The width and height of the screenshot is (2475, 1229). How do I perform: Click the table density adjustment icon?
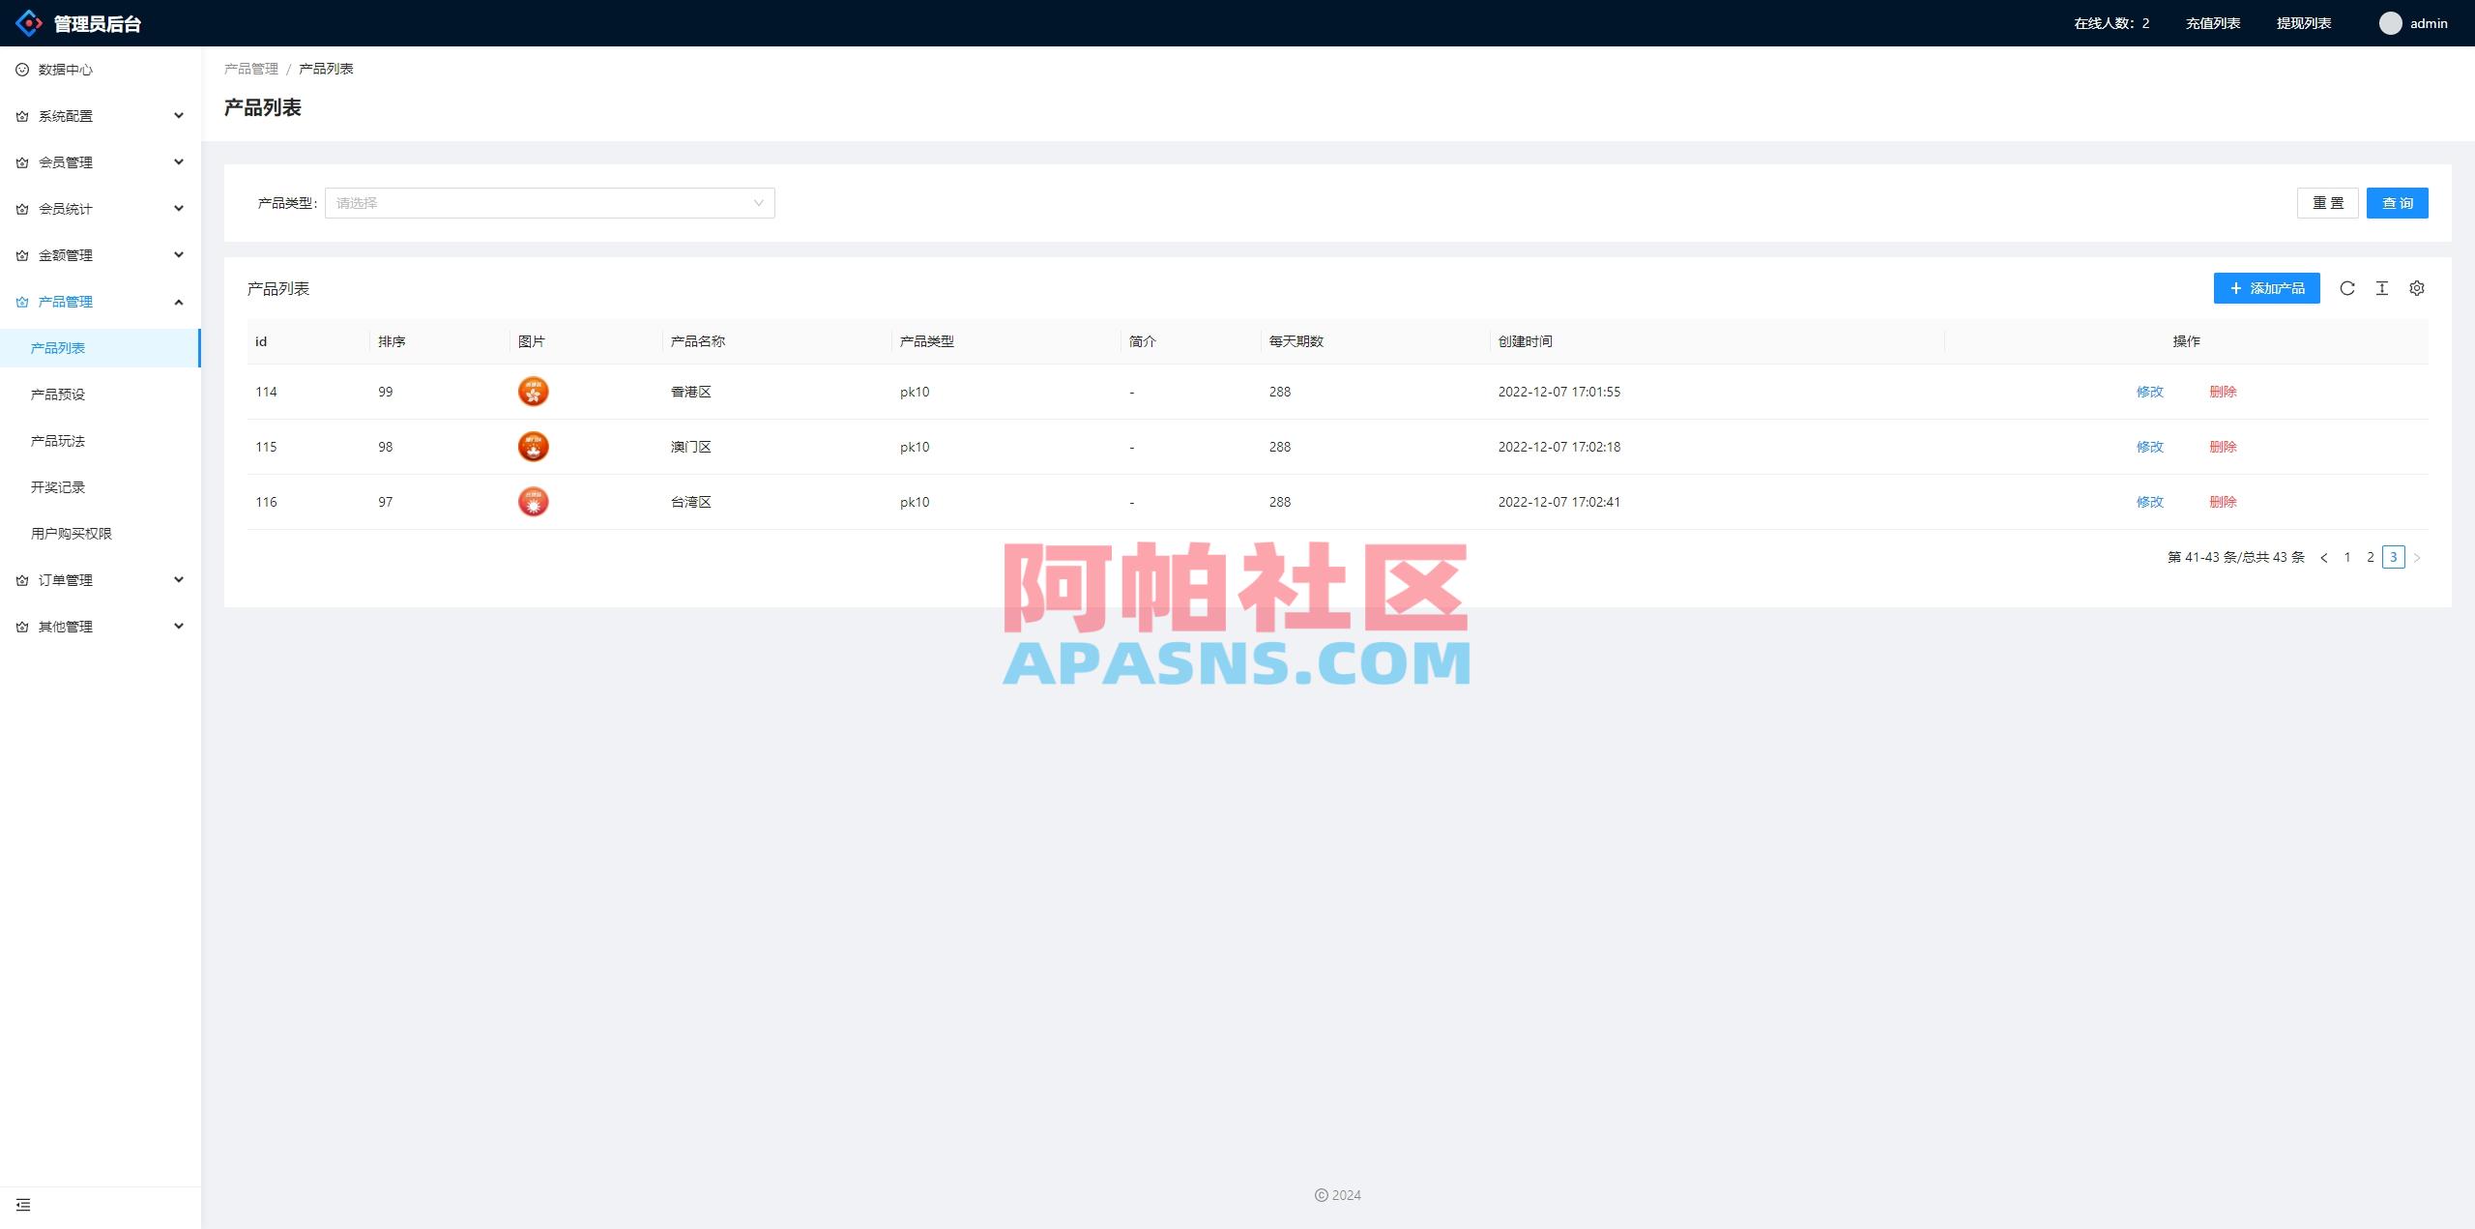click(2382, 287)
